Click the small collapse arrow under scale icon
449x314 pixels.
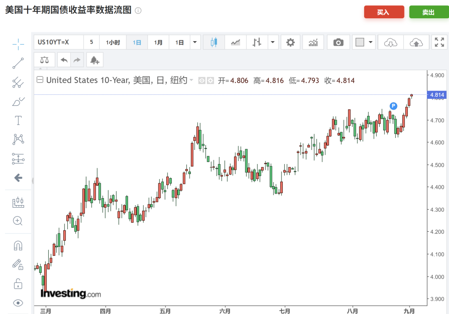40,69
